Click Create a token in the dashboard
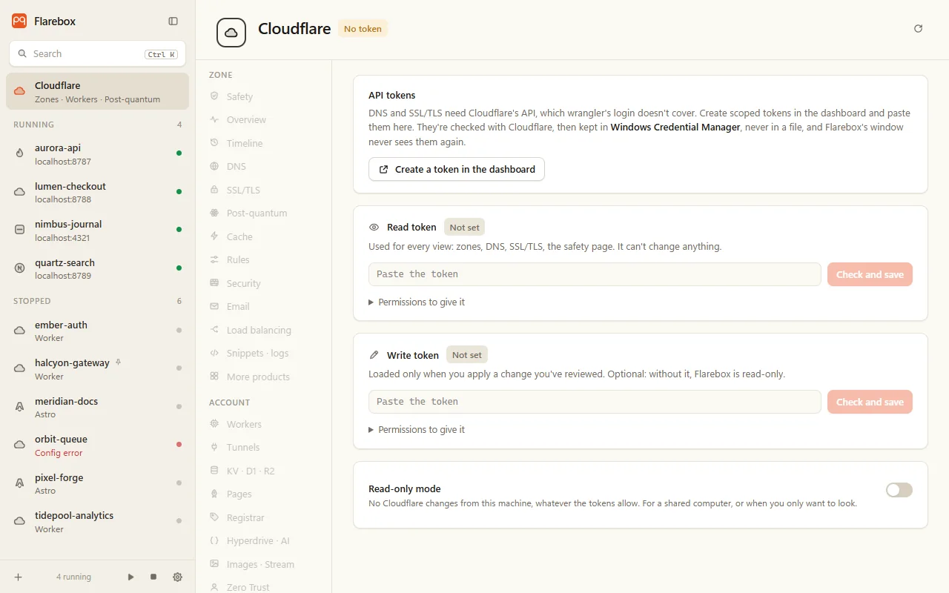This screenshot has height=593, width=949. coord(457,169)
